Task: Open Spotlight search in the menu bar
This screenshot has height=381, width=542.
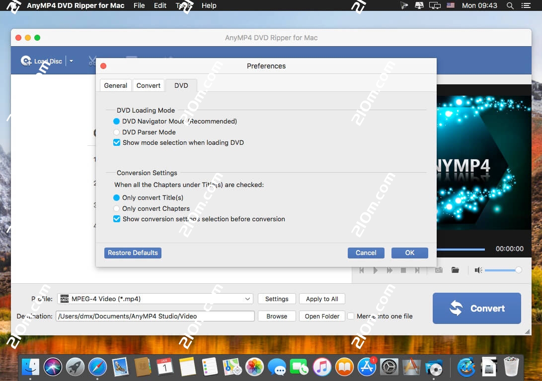Action: [x=510, y=5]
